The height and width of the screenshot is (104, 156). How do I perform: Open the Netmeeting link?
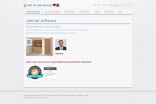tap(59, 54)
